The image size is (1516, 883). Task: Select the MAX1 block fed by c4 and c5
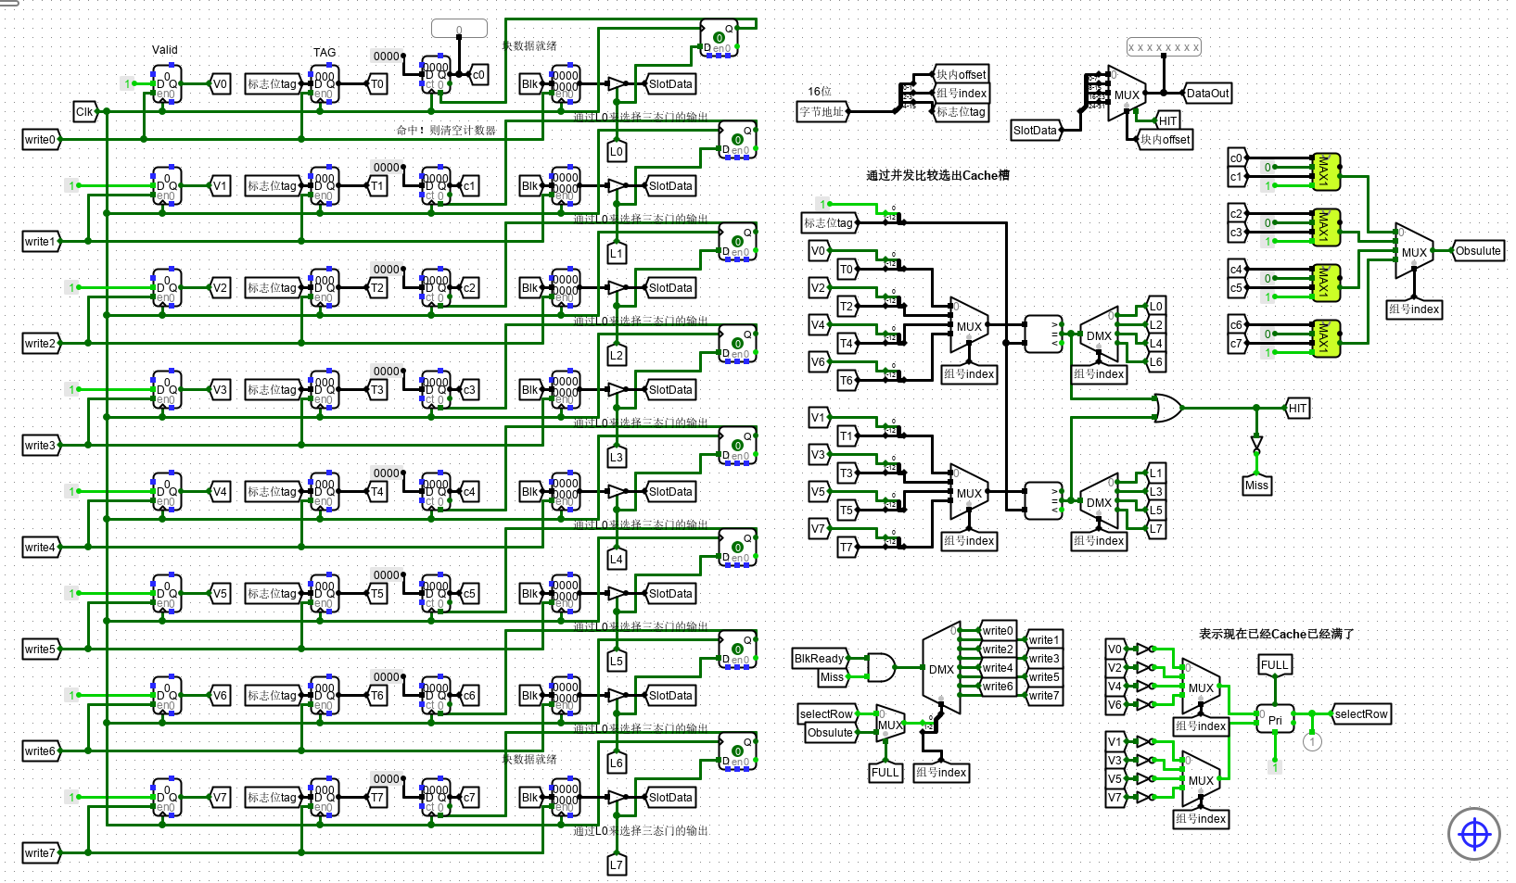point(1326,283)
